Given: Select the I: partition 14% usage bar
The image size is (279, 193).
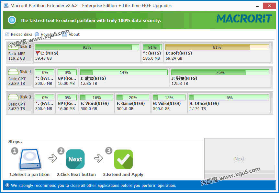Looking at the screenshot, I should [124, 72].
